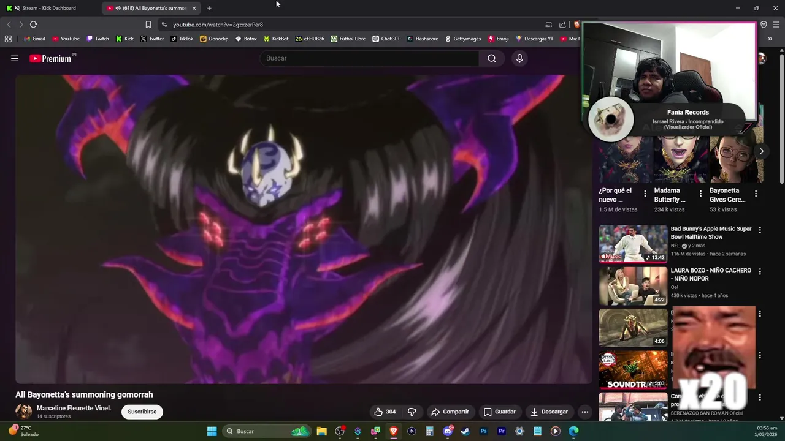Open Twitch bookmark
This screenshot has height=441, width=785.
point(98,39)
